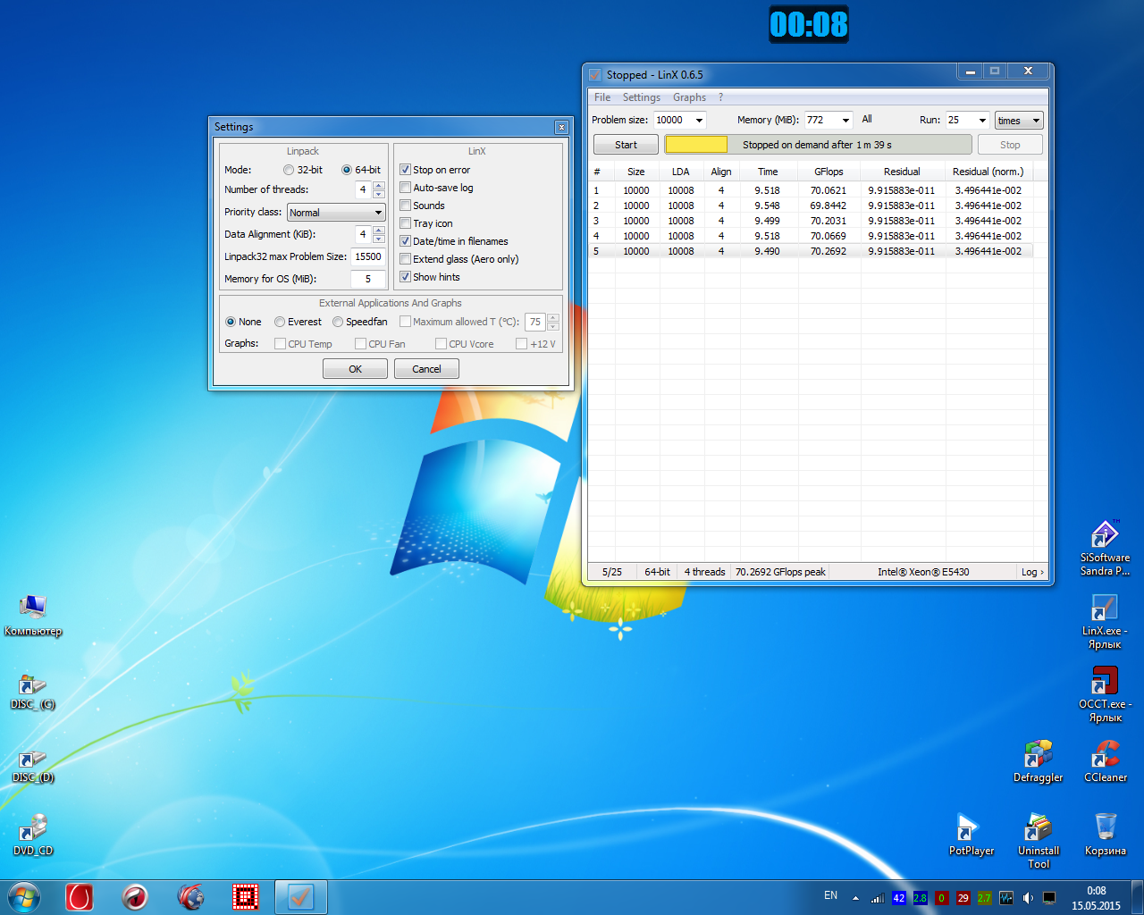Click the waveform monitor tray icon
Viewport: 1144px width, 915px height.
[x=1005, y=898]
